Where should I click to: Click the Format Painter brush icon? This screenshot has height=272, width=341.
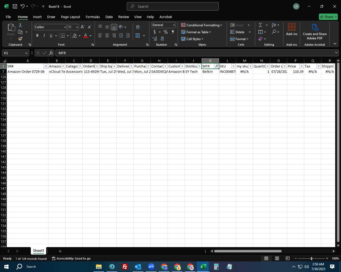click(20, 39)
